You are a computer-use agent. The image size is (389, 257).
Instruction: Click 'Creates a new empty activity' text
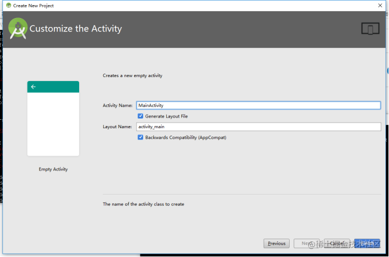pyautogui.click(x=132, y=75)
